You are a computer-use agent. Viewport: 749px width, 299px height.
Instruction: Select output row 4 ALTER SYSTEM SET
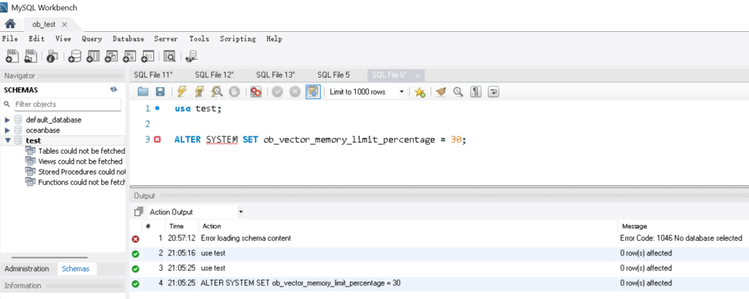[439, 283]
